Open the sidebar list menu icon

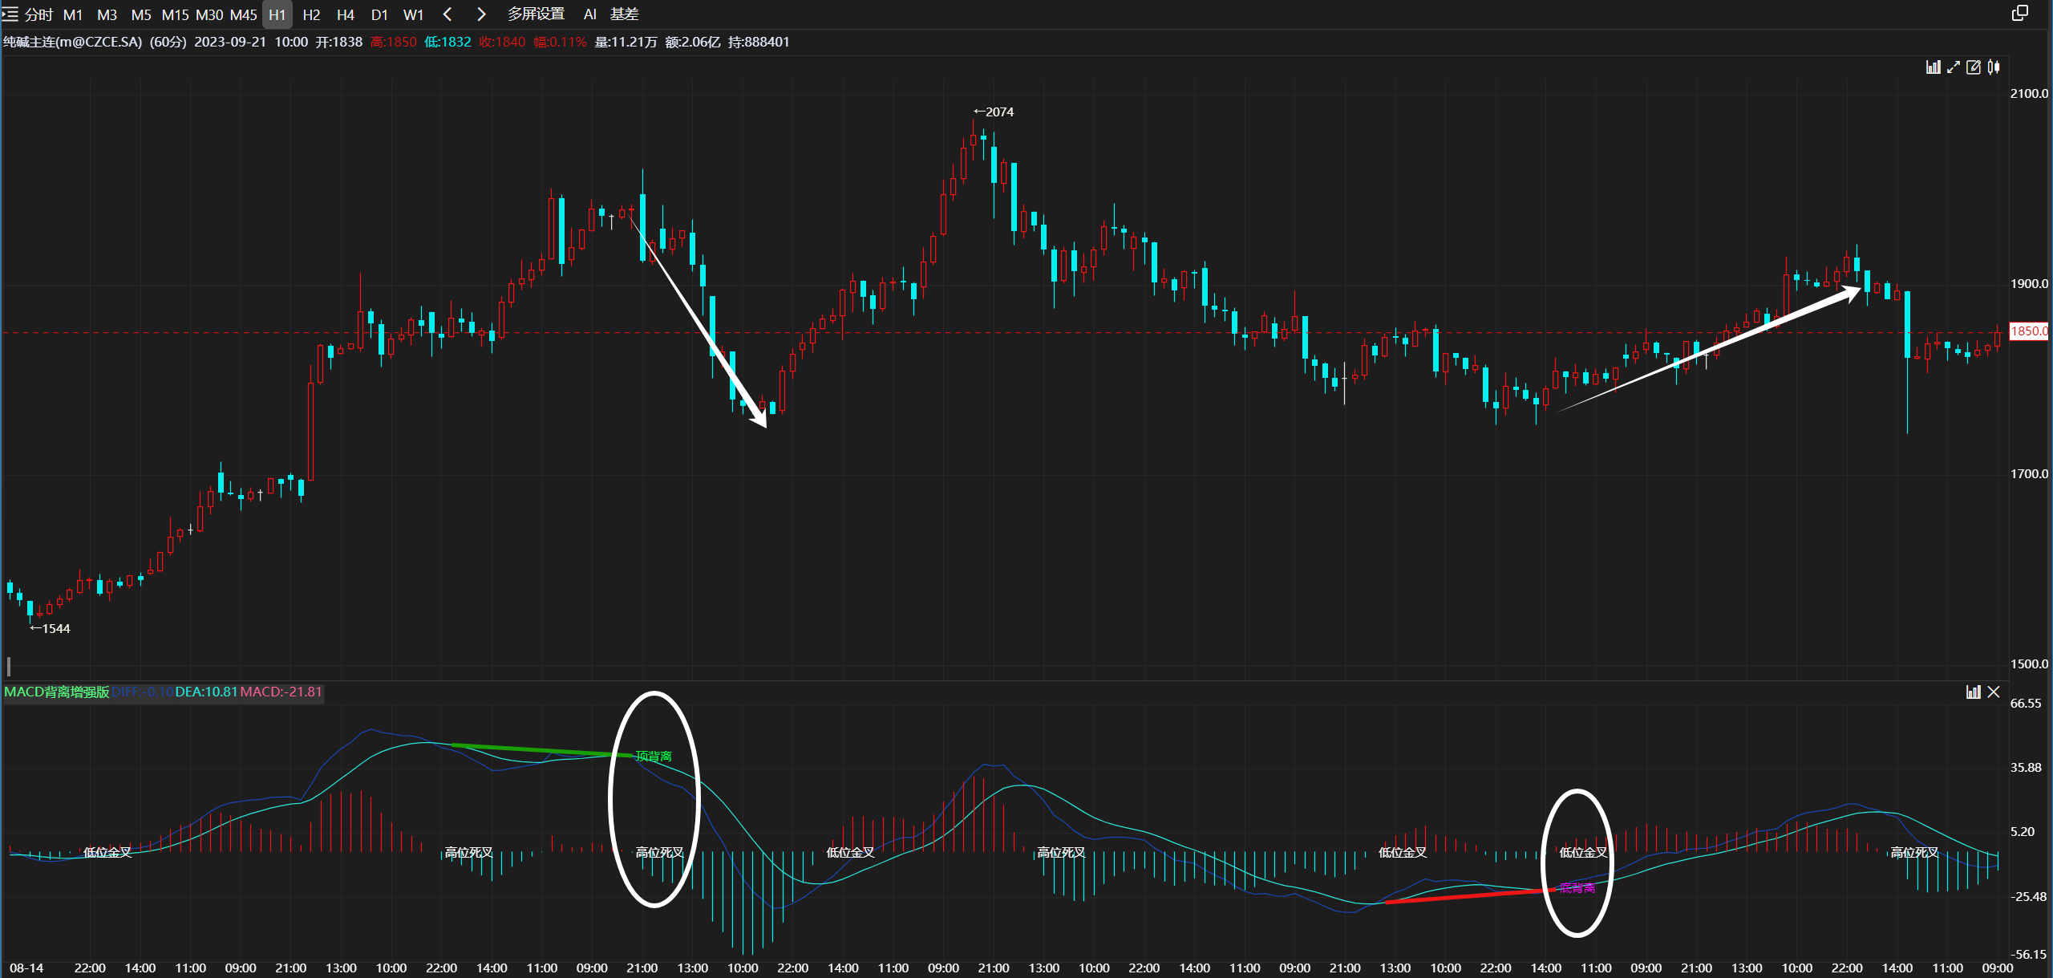10,14
